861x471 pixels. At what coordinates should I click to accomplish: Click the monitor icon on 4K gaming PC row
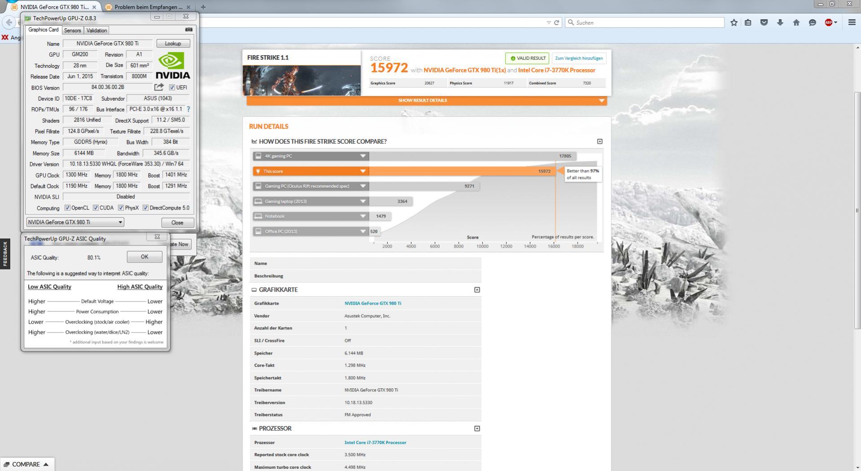click(x=258, y=156)
